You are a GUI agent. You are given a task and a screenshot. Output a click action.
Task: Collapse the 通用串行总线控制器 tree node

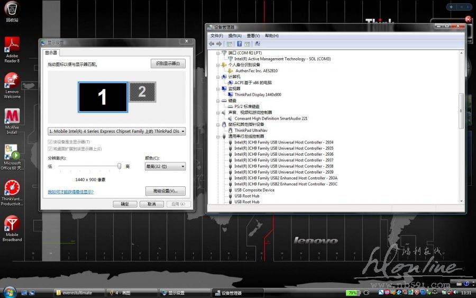(x=218, y=137)
